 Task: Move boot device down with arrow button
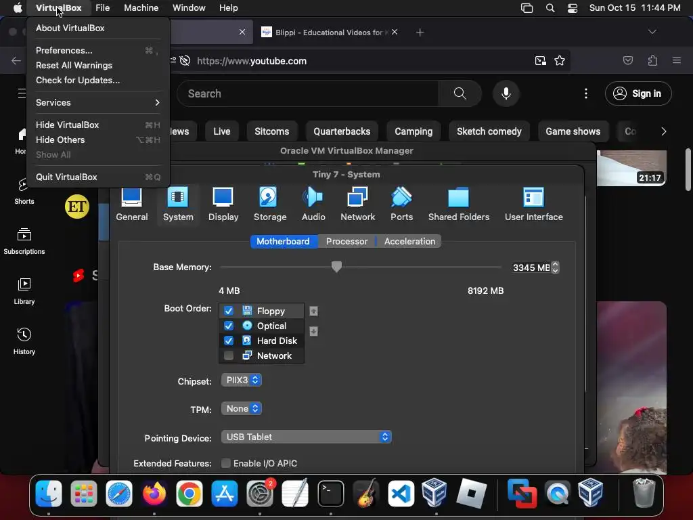(x=313, y=331)
